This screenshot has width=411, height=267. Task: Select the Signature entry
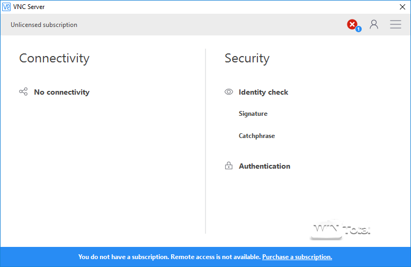[x=253, y=114]
